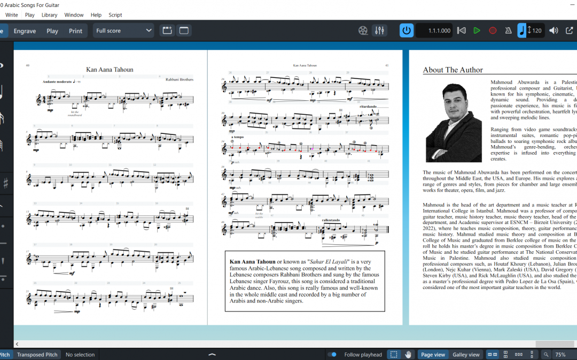Image resolution: width=577 pixels, height=360 pixels.
Task: Switch to Engrave mode
Action: 25,31
